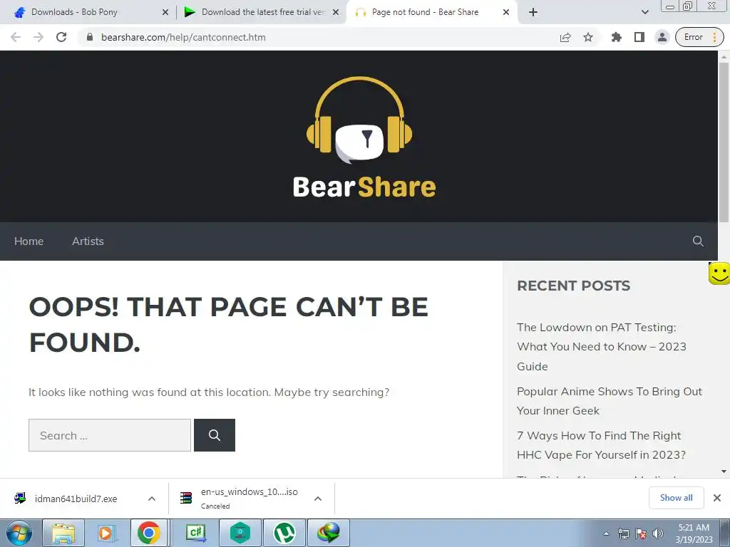The height and width of the screenshot is (547, 730).
Task: Open the Action Center flag icon
Action: (x=641, y=533)
